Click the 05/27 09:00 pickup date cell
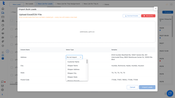175x98 pixels. (164, 36)
